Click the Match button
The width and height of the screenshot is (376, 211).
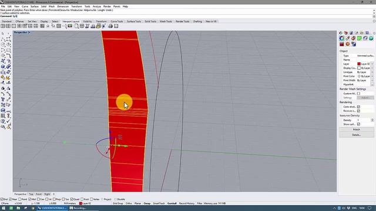point(357,130)
